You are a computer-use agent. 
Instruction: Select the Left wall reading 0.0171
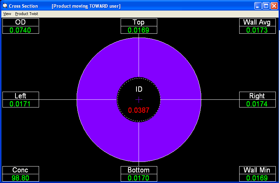pos(20,104)
